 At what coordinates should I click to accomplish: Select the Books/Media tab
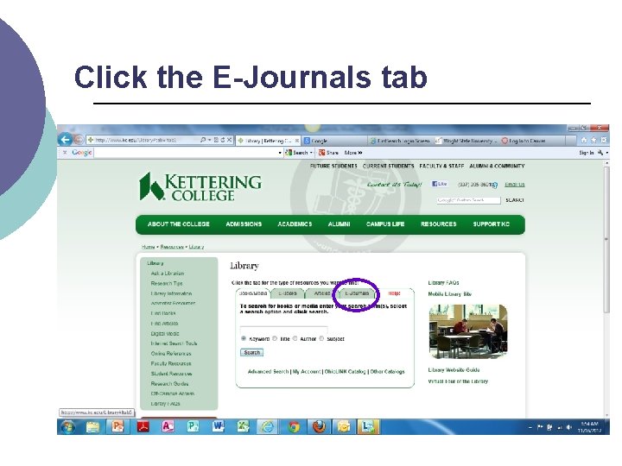tap(253, 293)
